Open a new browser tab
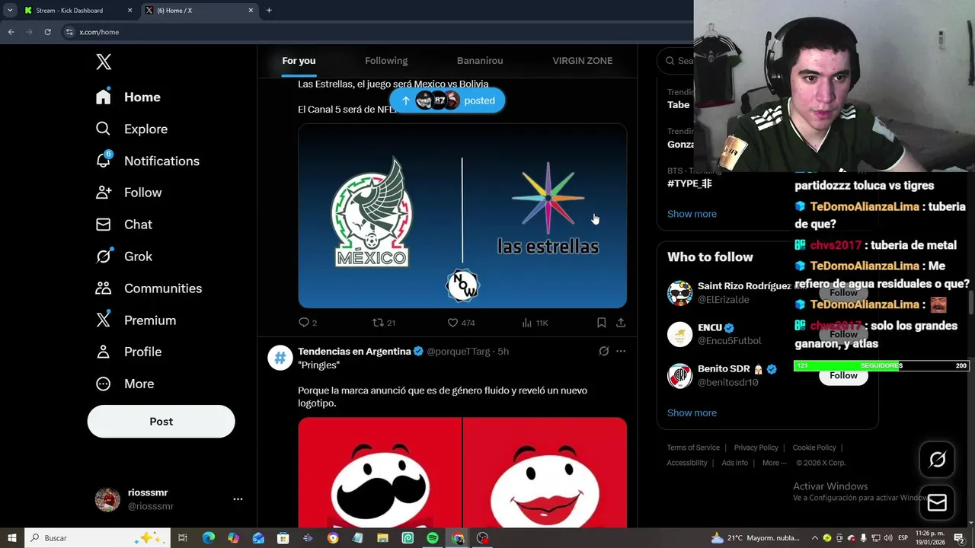Screen dimensions: 975x548 click(269, 11)
